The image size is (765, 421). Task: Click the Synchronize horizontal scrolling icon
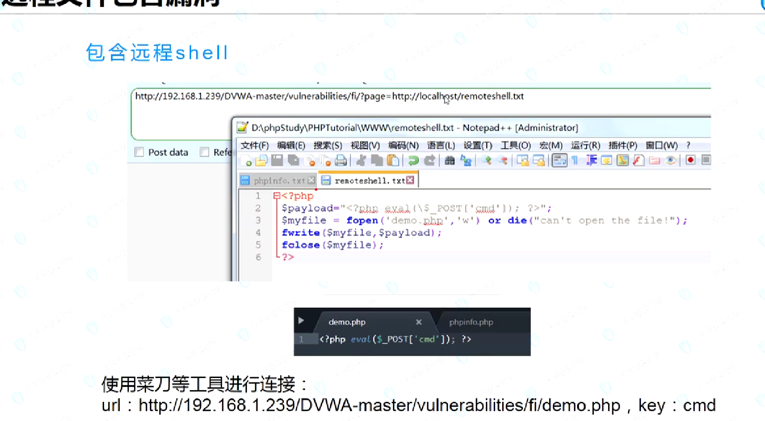click(x=539, y=161)
